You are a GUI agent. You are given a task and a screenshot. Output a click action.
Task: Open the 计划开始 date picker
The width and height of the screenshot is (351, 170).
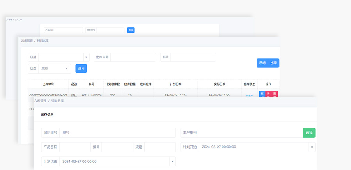(253, 147)
